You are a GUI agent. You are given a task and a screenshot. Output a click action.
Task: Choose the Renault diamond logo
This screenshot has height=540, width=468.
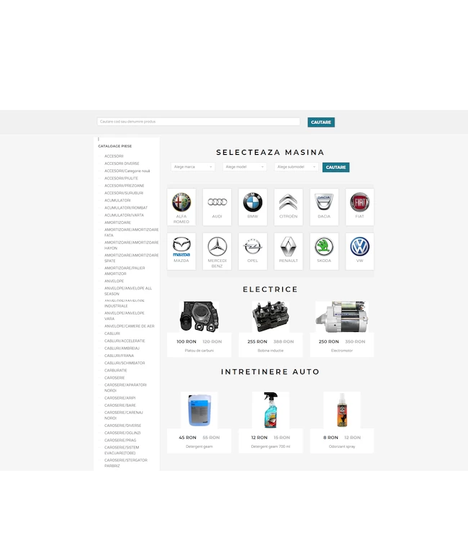288,246
